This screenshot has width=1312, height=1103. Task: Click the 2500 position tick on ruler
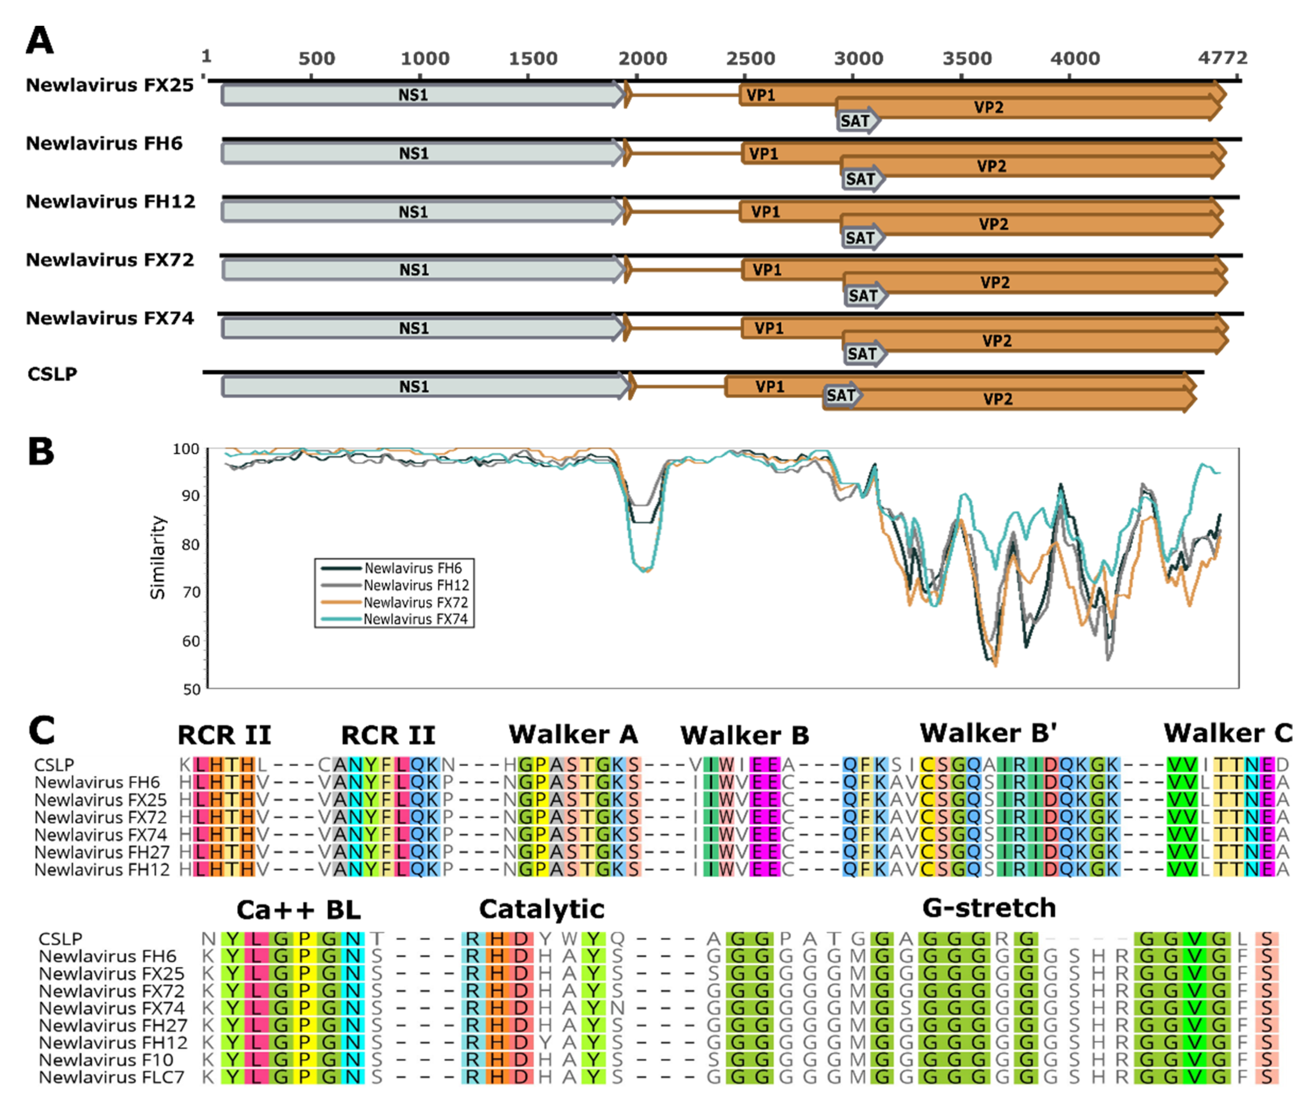click(750, 59)
